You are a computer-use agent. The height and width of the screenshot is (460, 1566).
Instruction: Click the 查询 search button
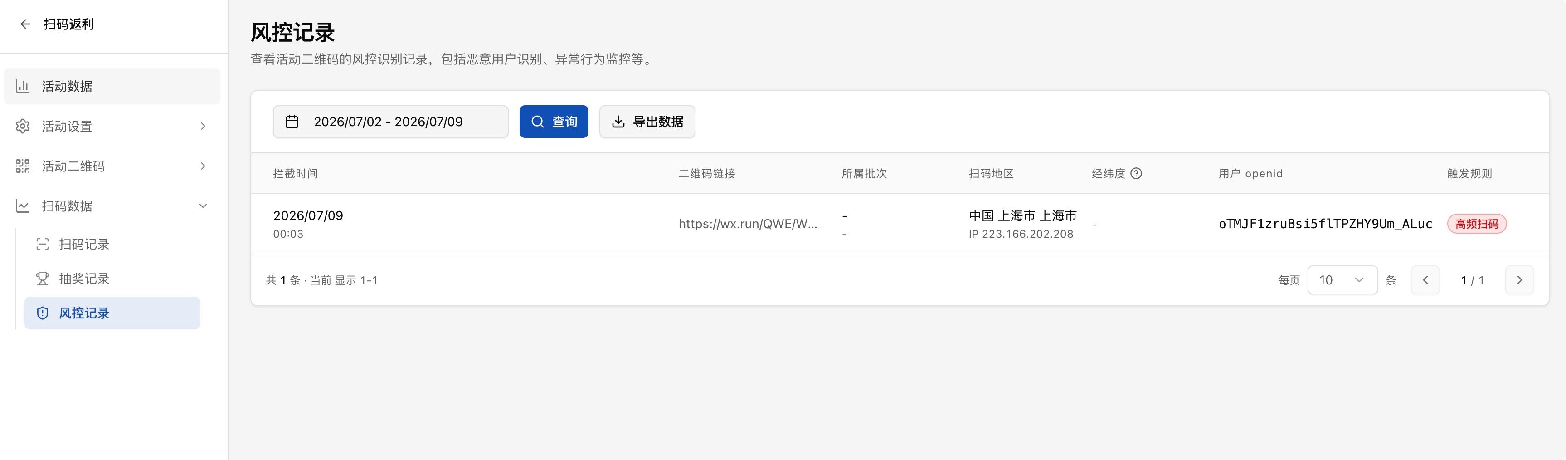[x=554, y=122]
